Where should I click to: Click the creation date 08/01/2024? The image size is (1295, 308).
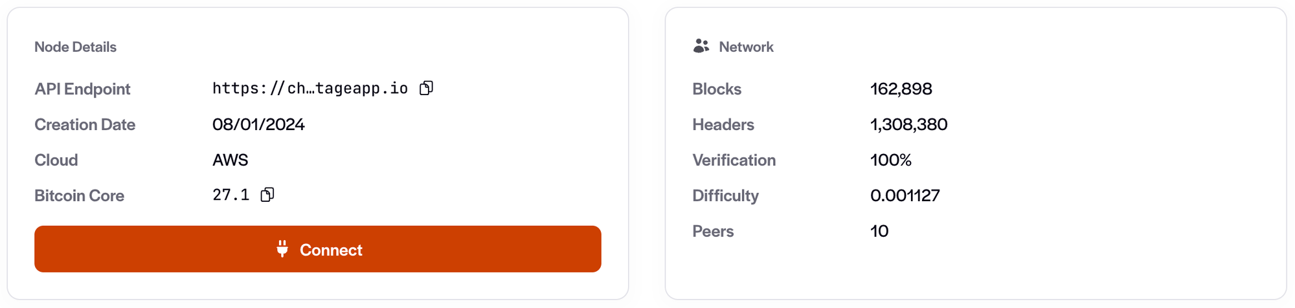coord(258,124)
